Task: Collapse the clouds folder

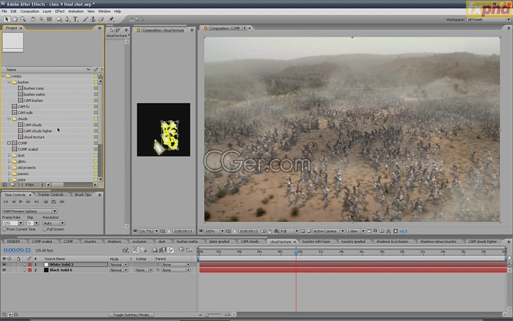Action: (x=9, y=119)
